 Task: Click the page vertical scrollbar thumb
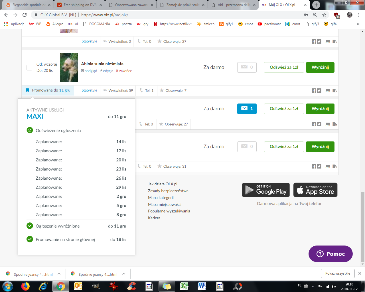click(362, 227)
